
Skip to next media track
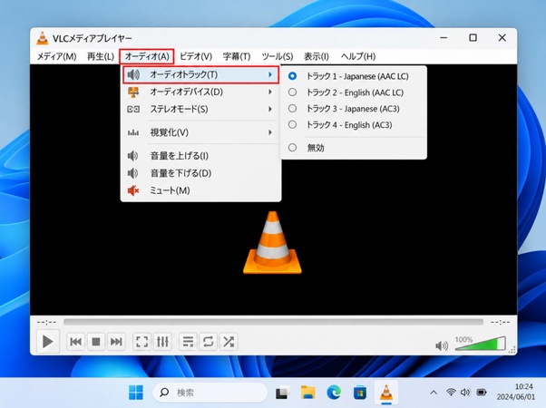116,342
